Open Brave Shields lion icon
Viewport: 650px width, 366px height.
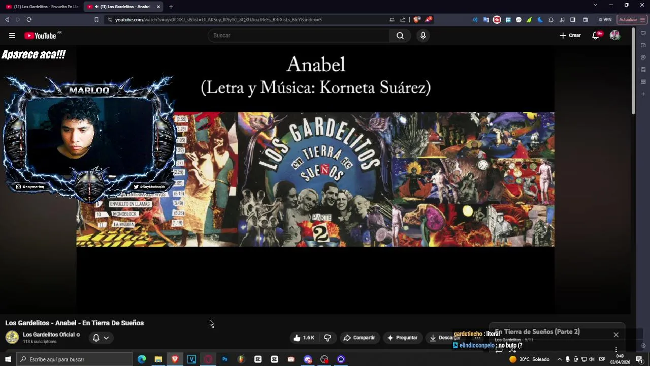(417, 20)
